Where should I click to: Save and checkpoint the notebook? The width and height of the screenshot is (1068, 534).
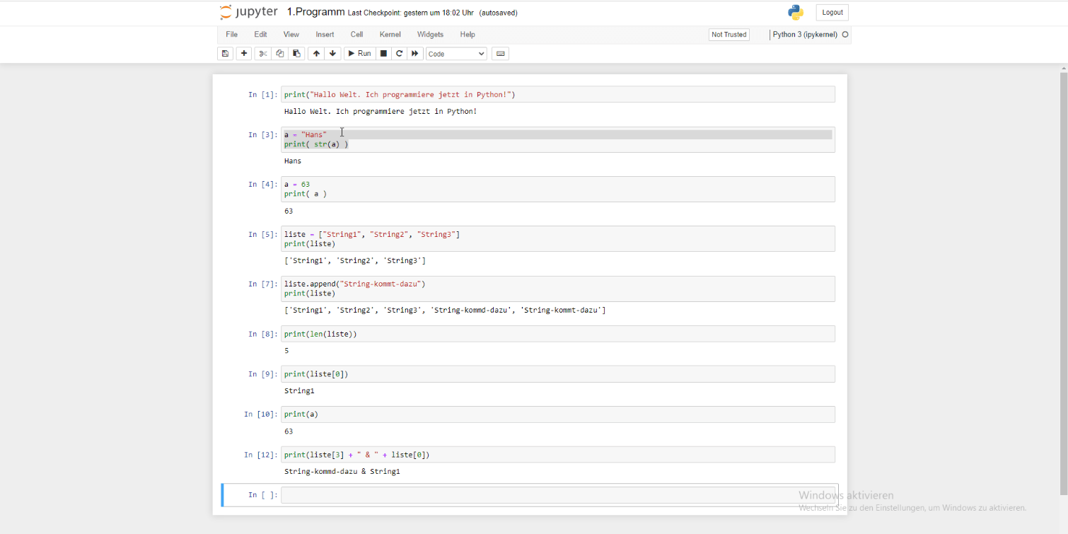[x=226, y=54]
